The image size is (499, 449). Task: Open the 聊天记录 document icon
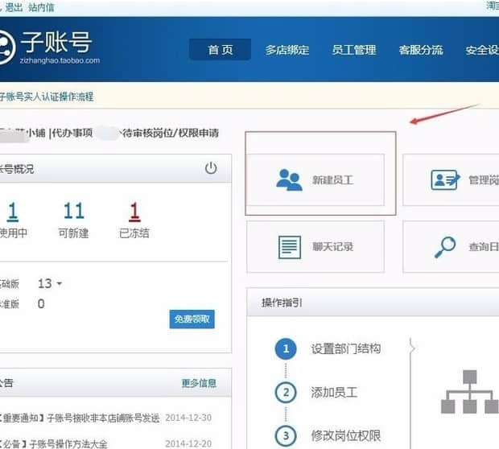tap(289, 247)
